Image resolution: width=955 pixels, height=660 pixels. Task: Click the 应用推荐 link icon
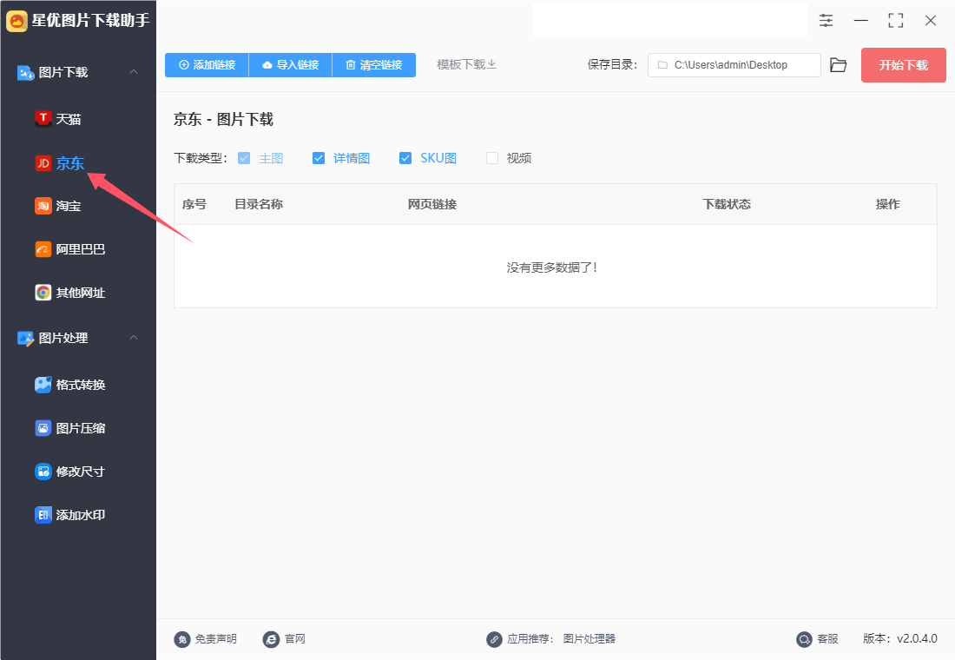coord(494,638)
